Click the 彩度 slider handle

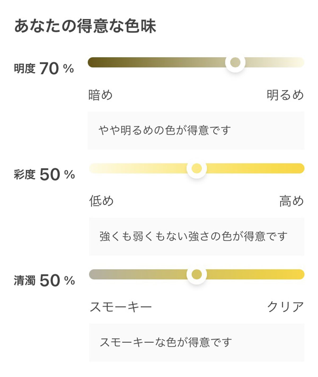point(197,168)
